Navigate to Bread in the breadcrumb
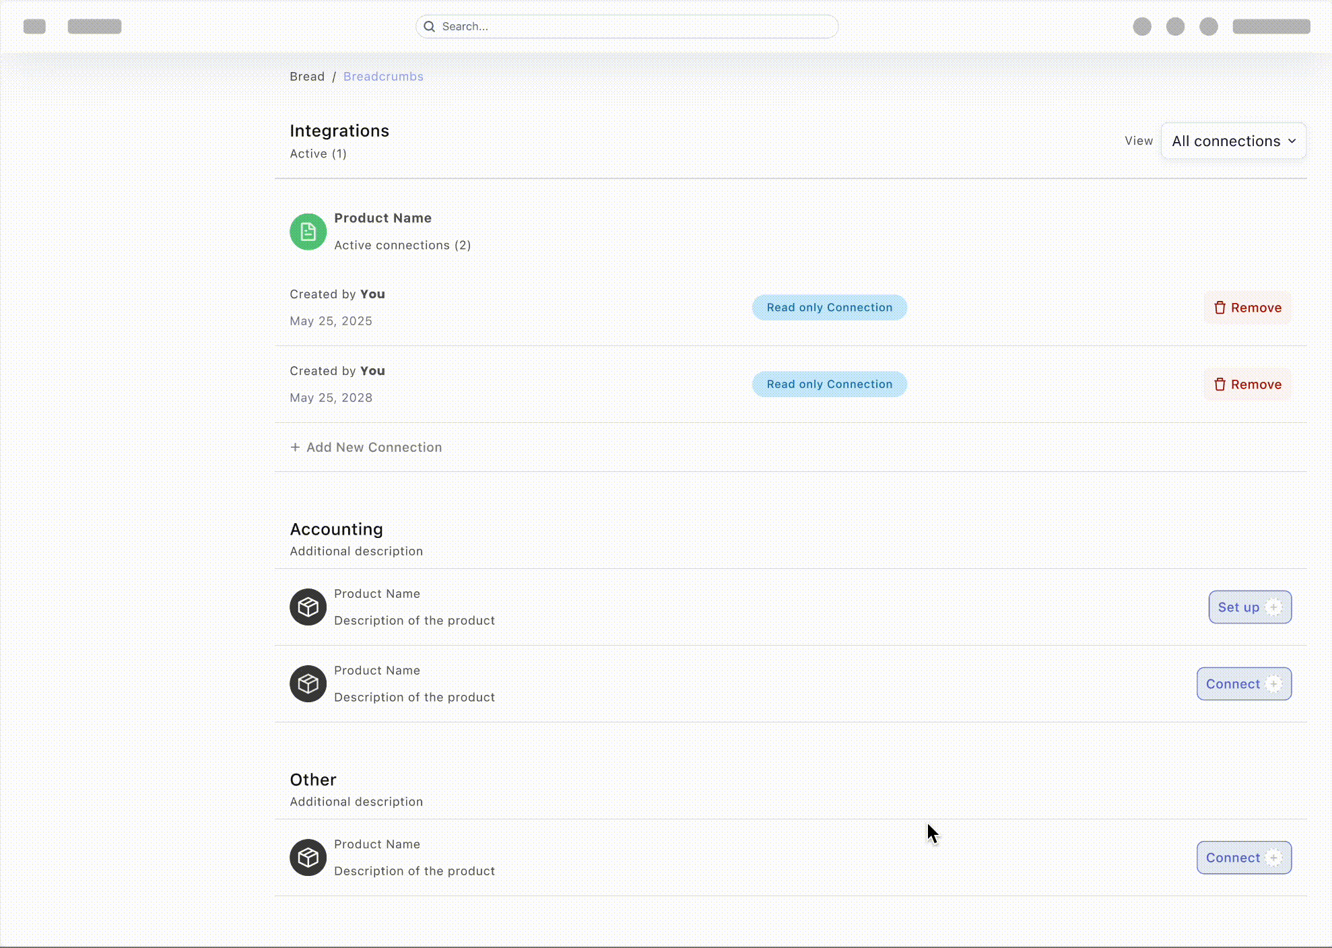 point(307,77)
